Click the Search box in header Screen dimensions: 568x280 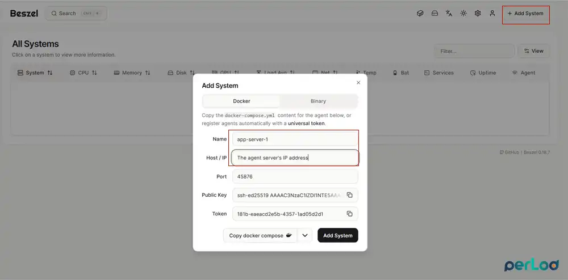tap(76, 14)
